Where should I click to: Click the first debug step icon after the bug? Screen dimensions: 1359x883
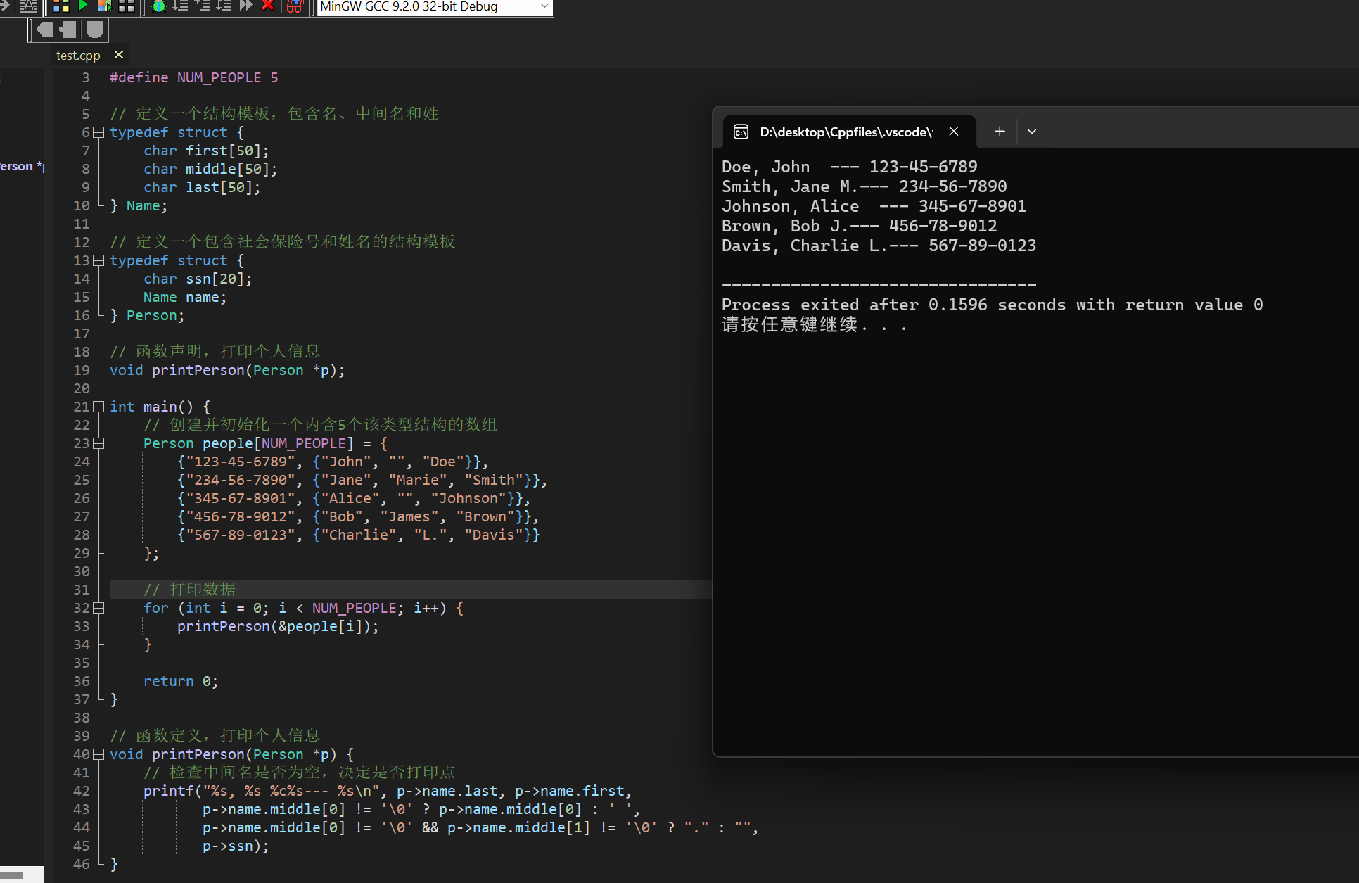pyautogui.click(x=181, y=6)
